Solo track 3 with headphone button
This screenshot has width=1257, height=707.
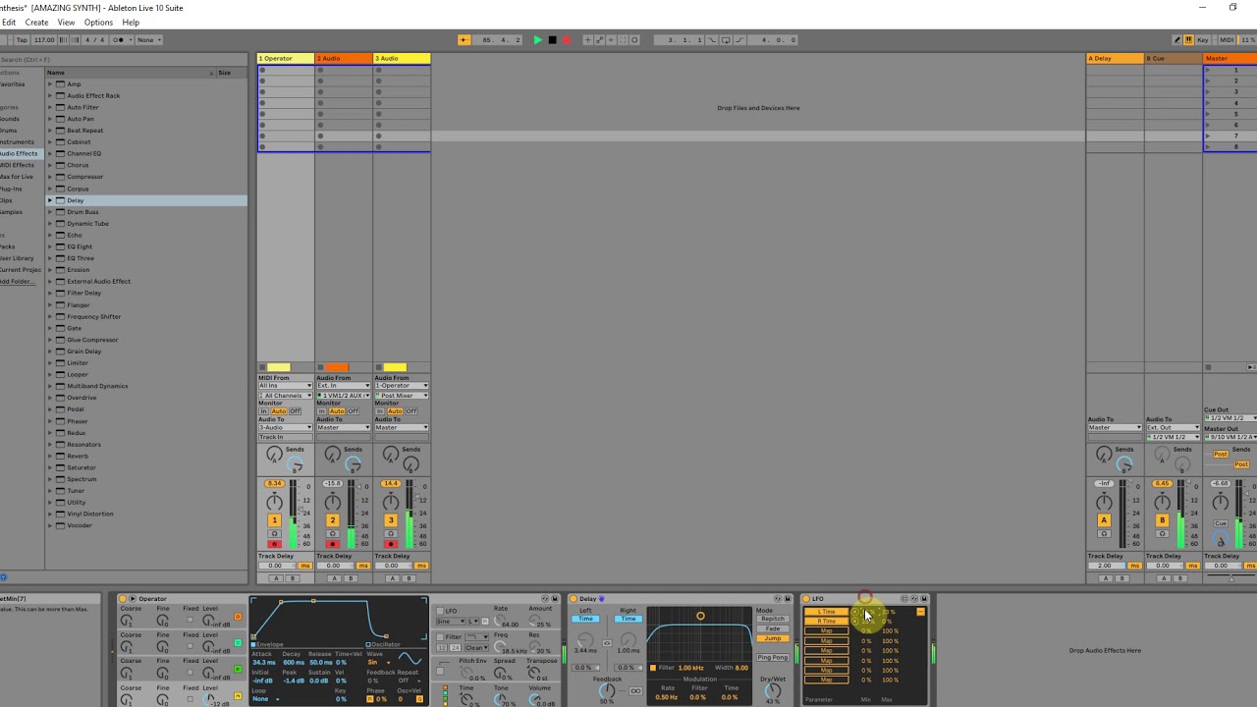click(x=390, y=534)
